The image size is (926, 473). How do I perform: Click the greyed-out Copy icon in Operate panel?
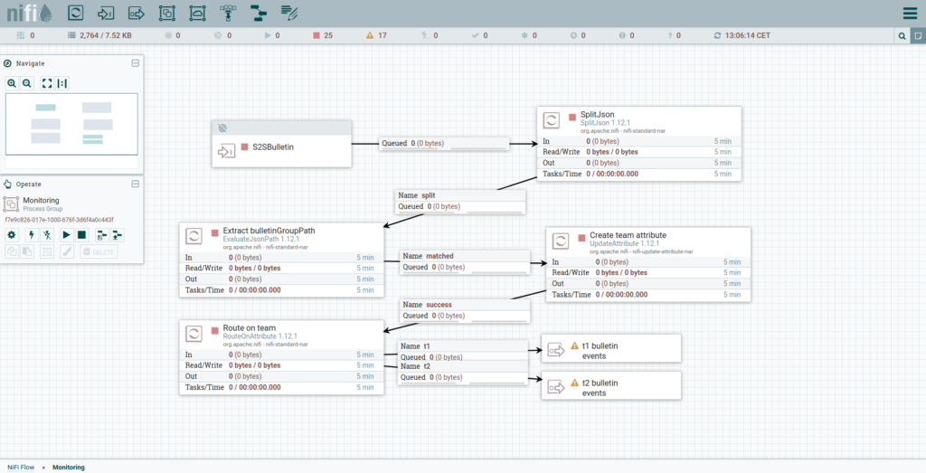pos(12,251)
